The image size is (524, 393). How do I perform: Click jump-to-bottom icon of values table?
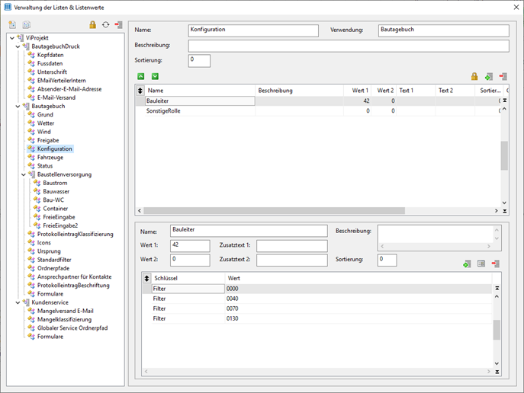[505, 211]
